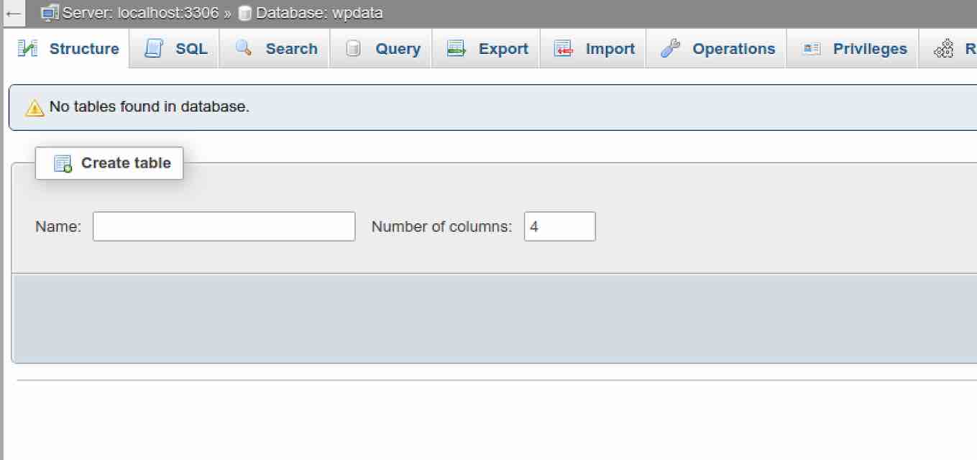This screenshot has height=460, width=977.
Task: Switch to the SQL tab
Action: coord(191,49)
